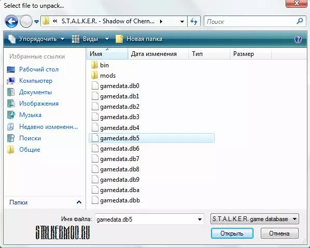
Task: Expand previous path chevrons in address bar
Action: [55, 21]
